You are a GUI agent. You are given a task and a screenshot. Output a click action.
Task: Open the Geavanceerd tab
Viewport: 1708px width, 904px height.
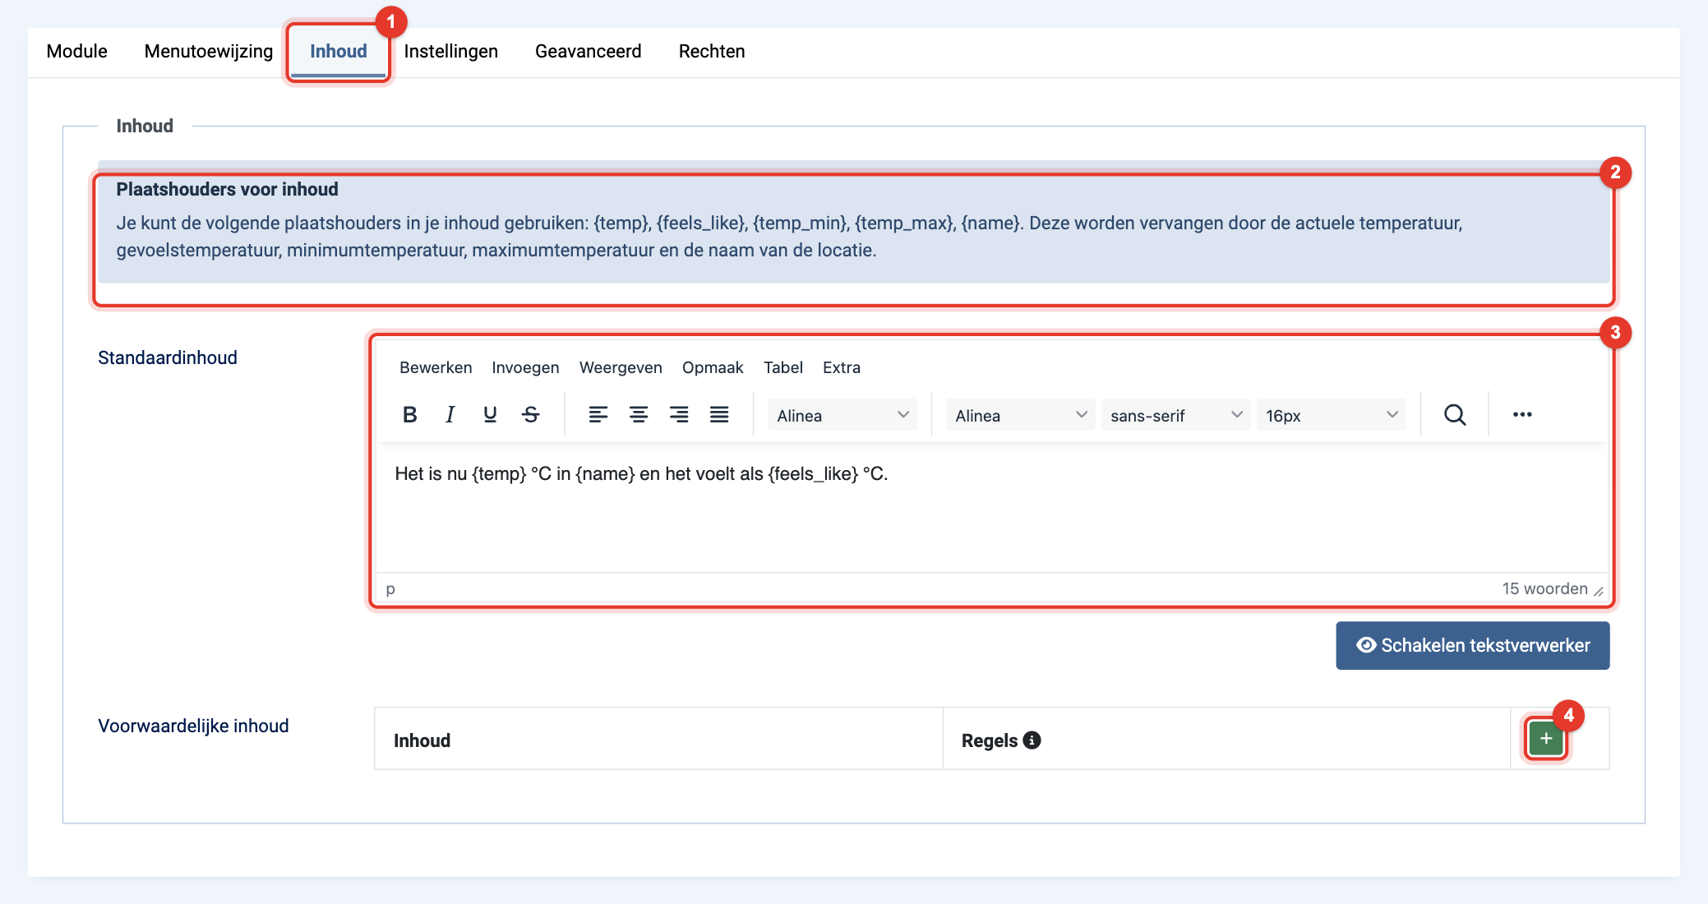589,51
